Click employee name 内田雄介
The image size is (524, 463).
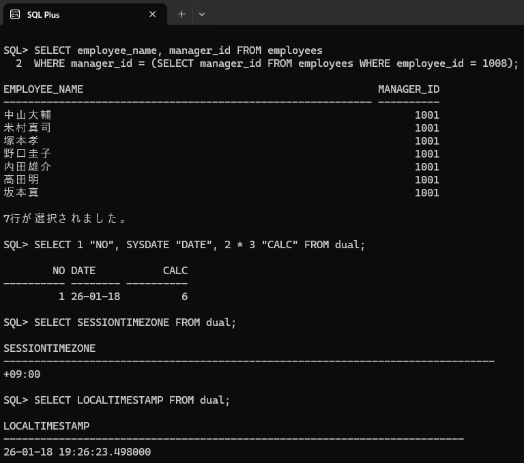[x=27, y=166]
